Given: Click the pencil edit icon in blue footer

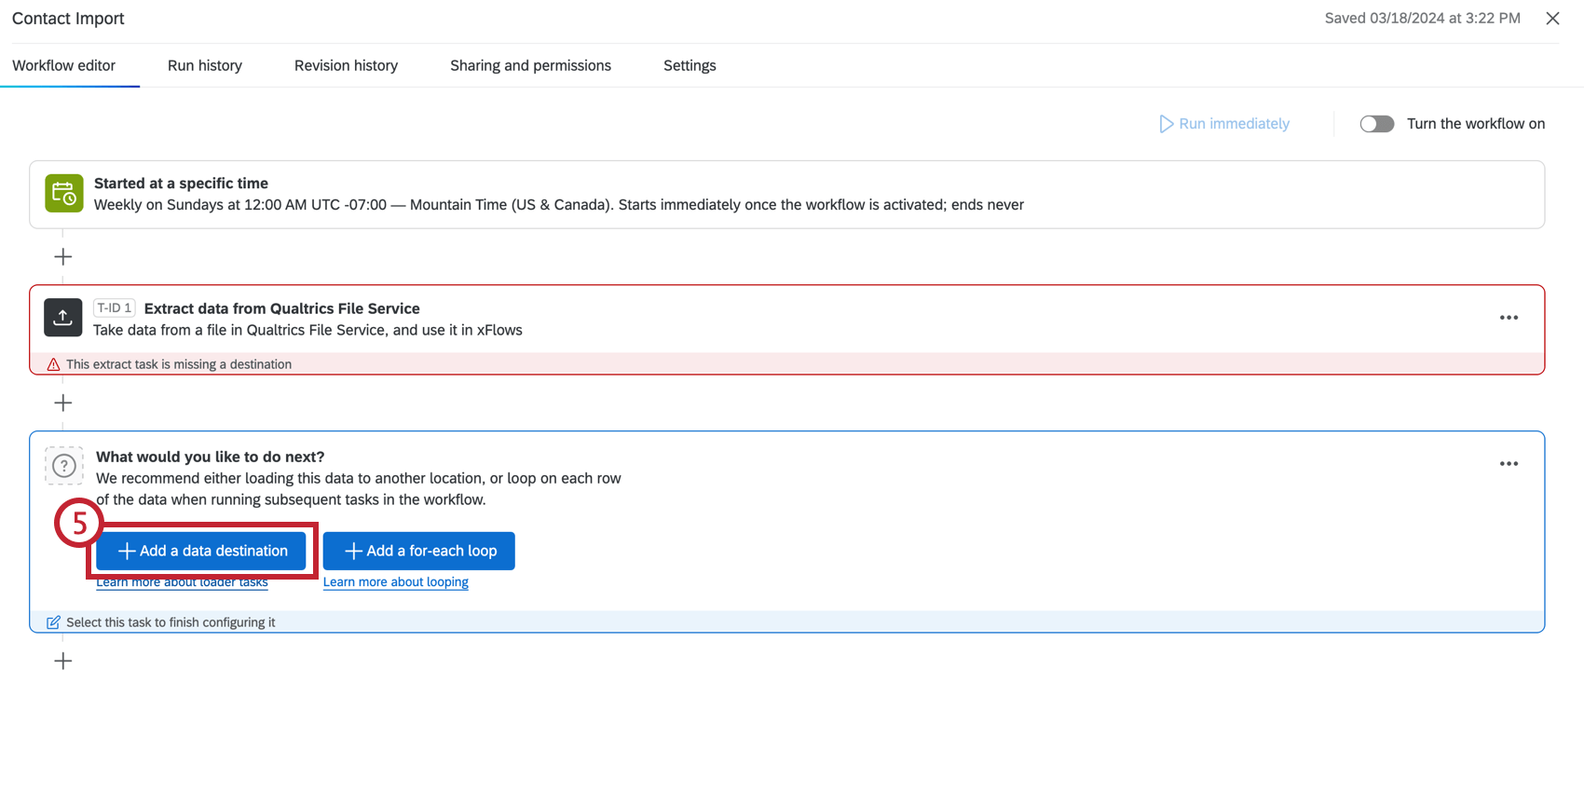Looking at the screenshot, I should click(x=53, y=622).
